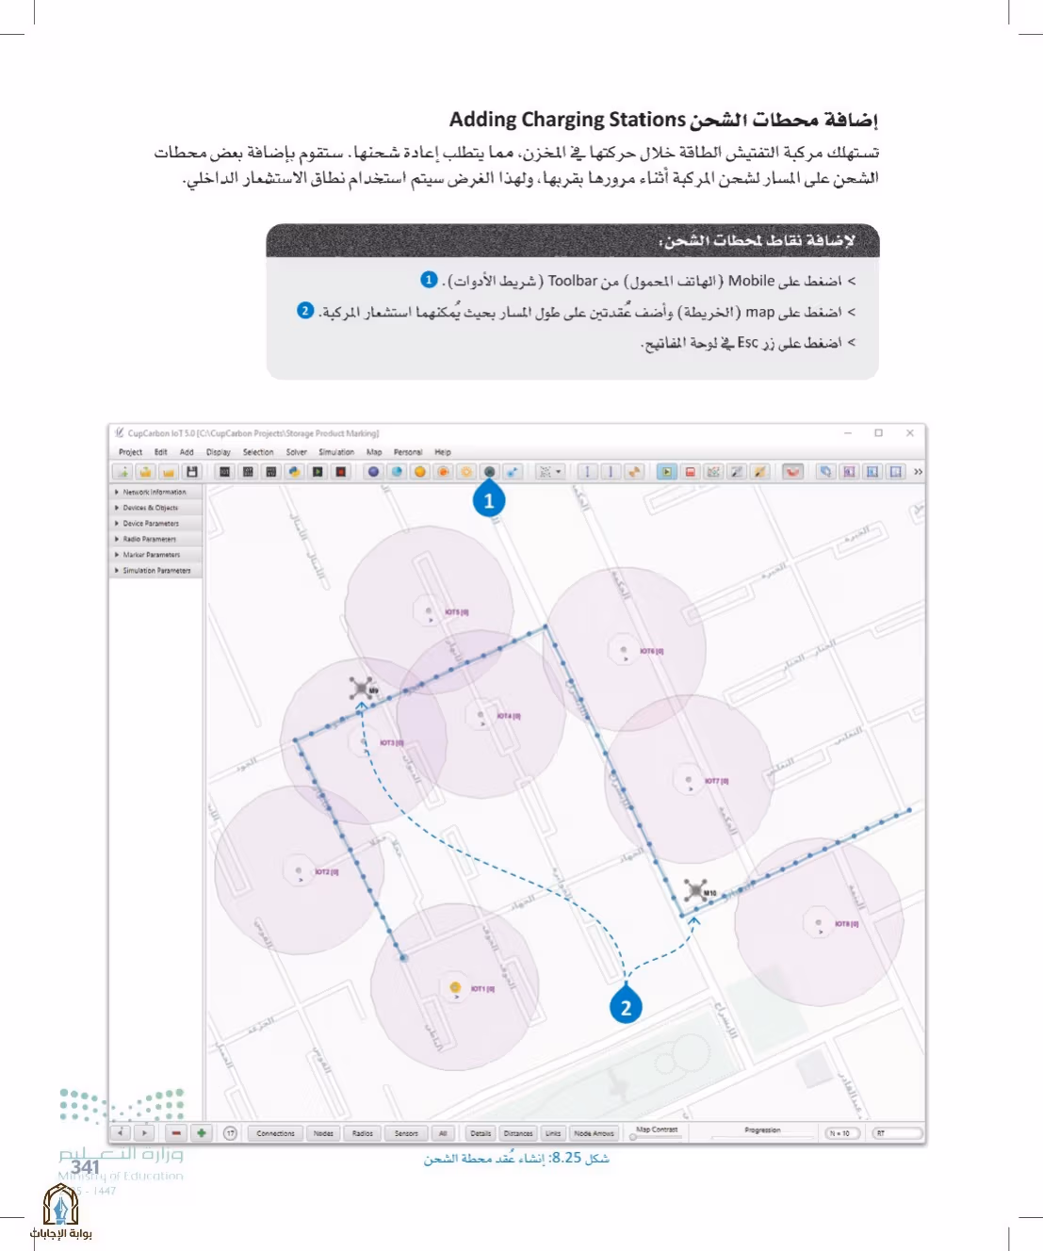
Task: Click the map grid toolbar icon
Action: point(713,472)
